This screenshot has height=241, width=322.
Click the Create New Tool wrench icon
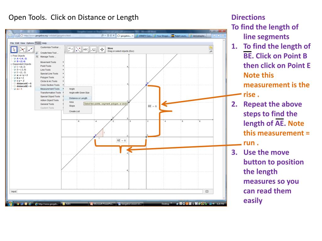[37, 53]
